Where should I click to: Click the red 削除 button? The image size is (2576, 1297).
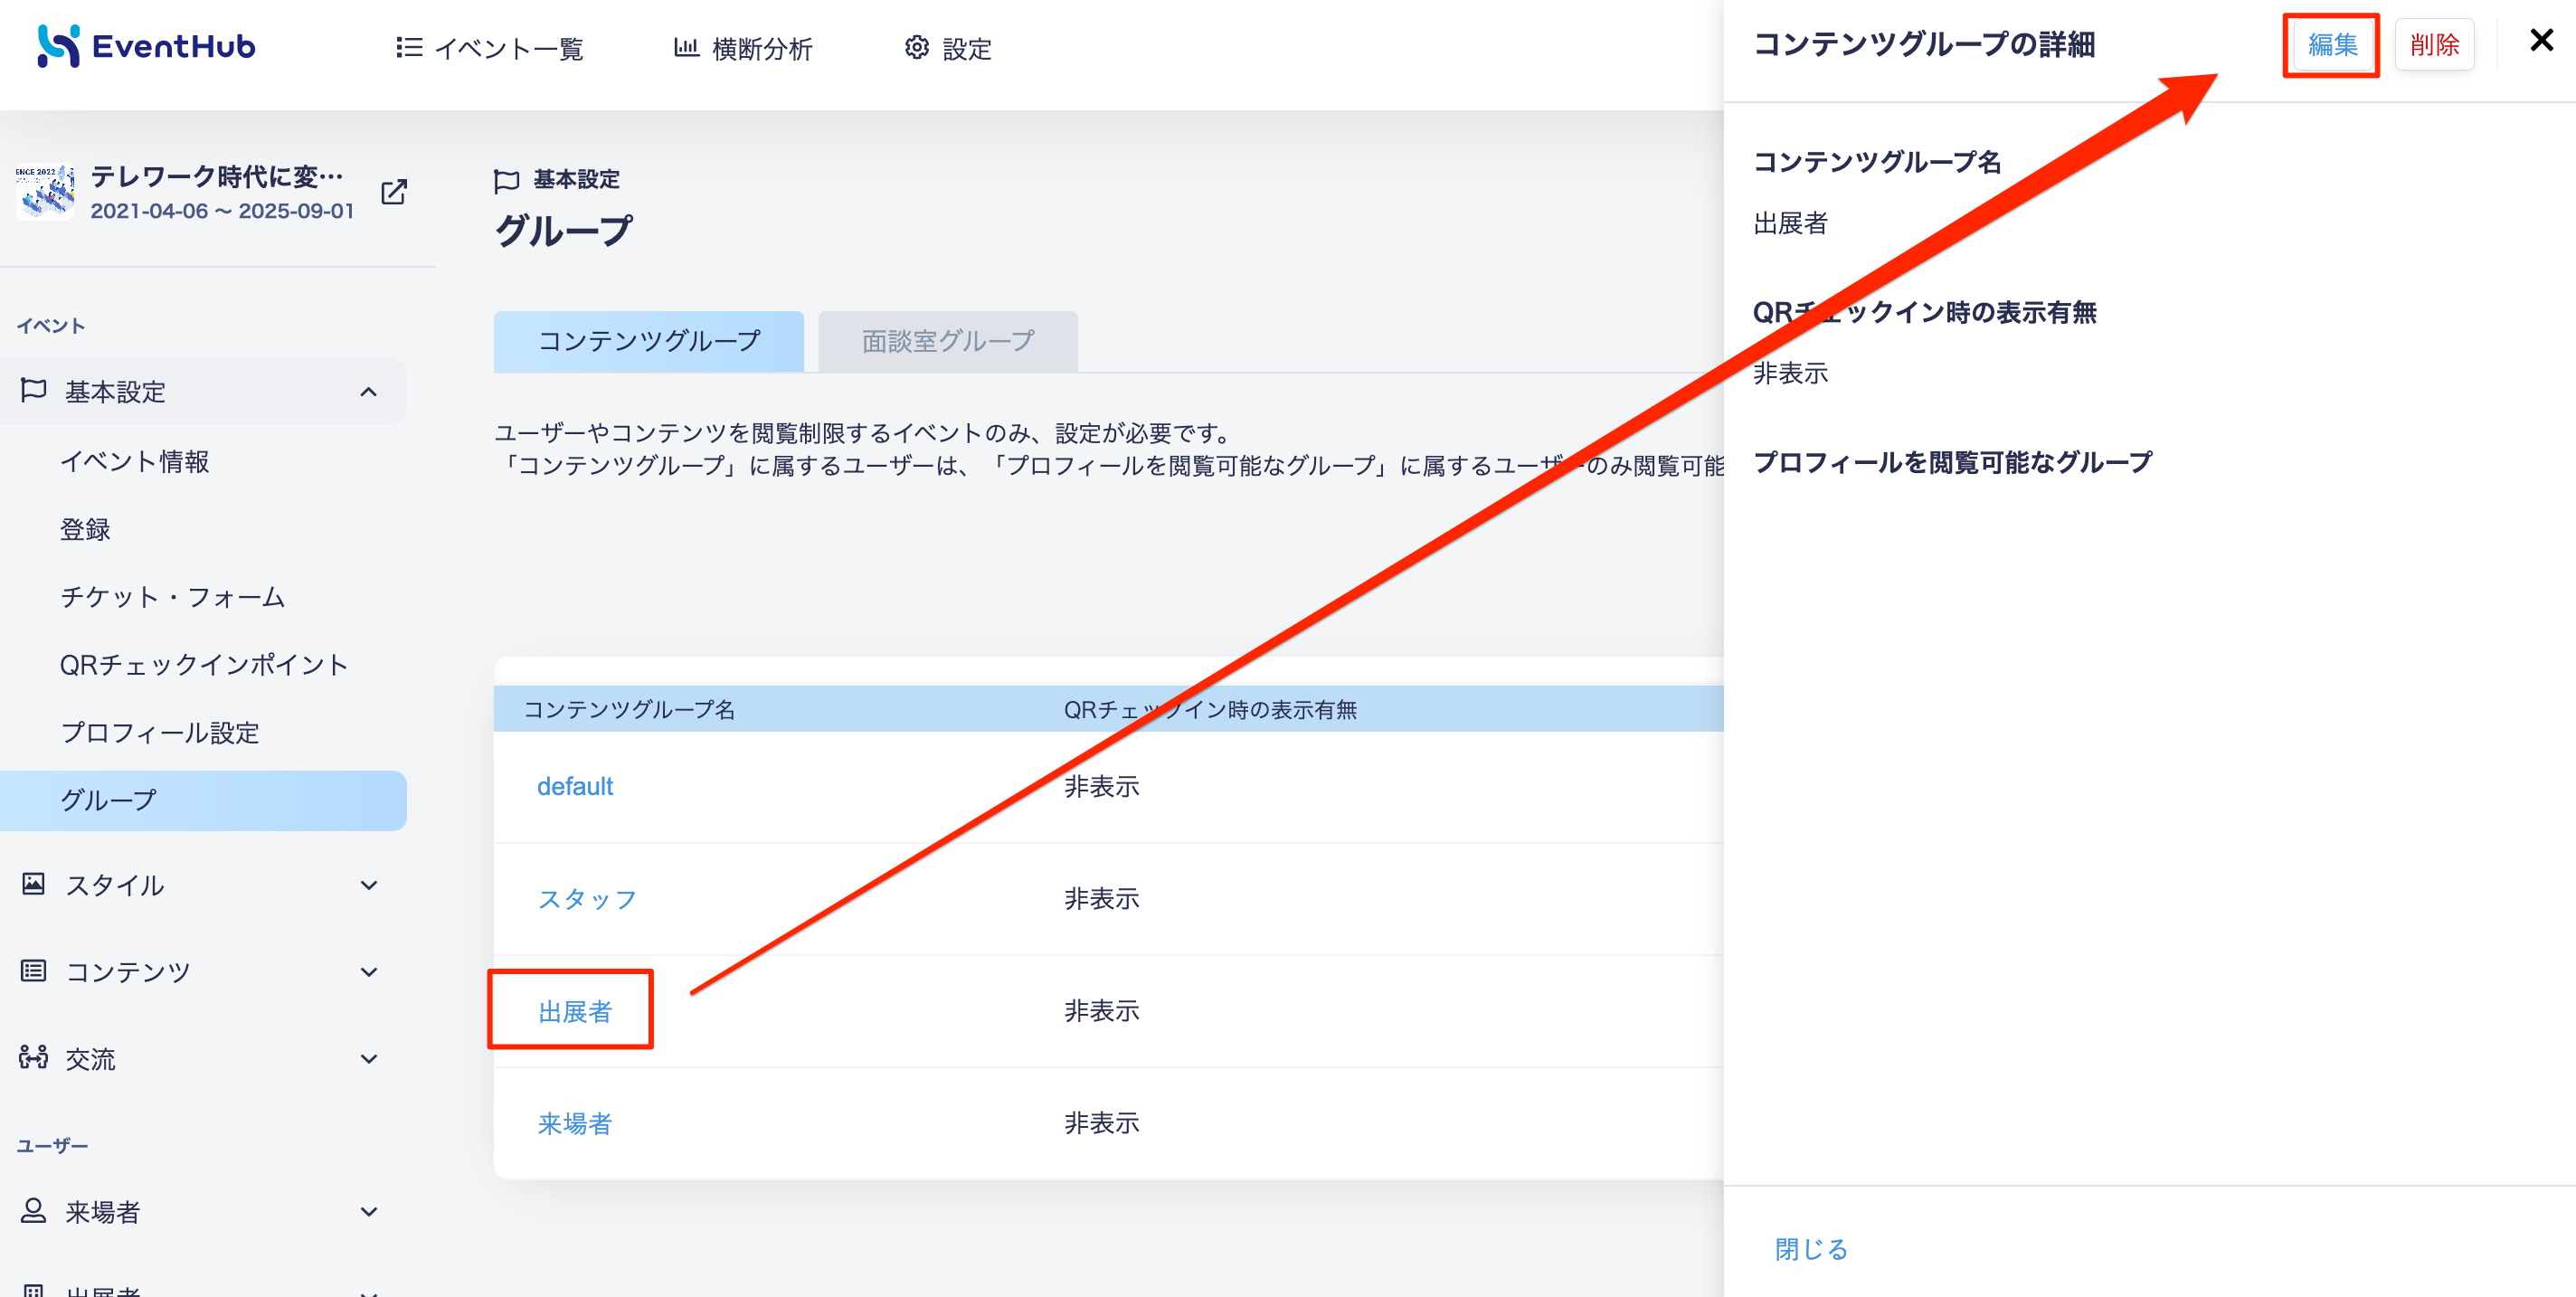pos(2434,44)
